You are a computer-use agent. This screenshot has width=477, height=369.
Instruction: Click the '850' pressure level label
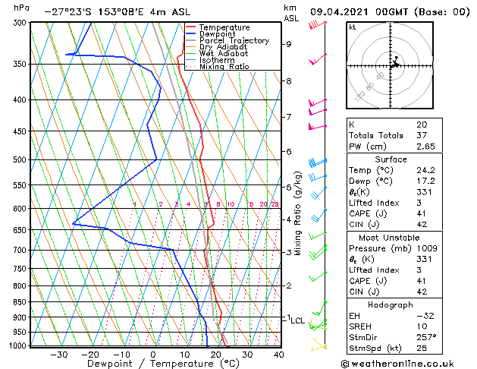click(21, 302)
